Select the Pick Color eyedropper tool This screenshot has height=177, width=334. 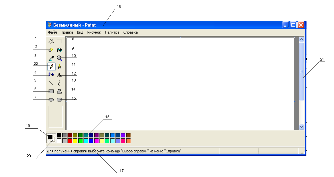[51, 58]
